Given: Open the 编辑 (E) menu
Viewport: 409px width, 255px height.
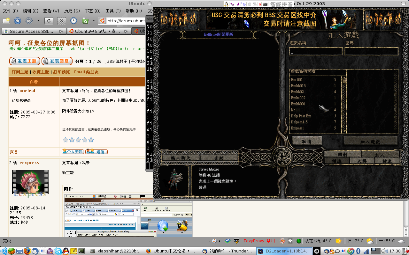Looking at the screenshot, I should pos(31,11).
